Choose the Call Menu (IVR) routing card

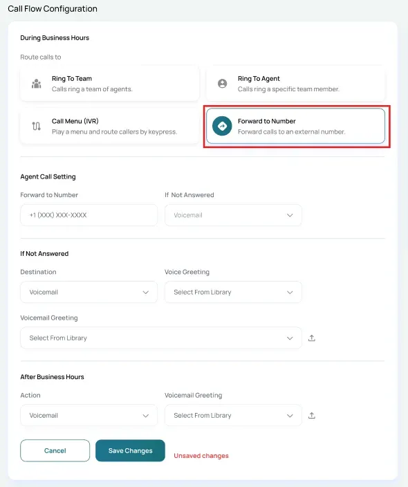pos(110,126)
